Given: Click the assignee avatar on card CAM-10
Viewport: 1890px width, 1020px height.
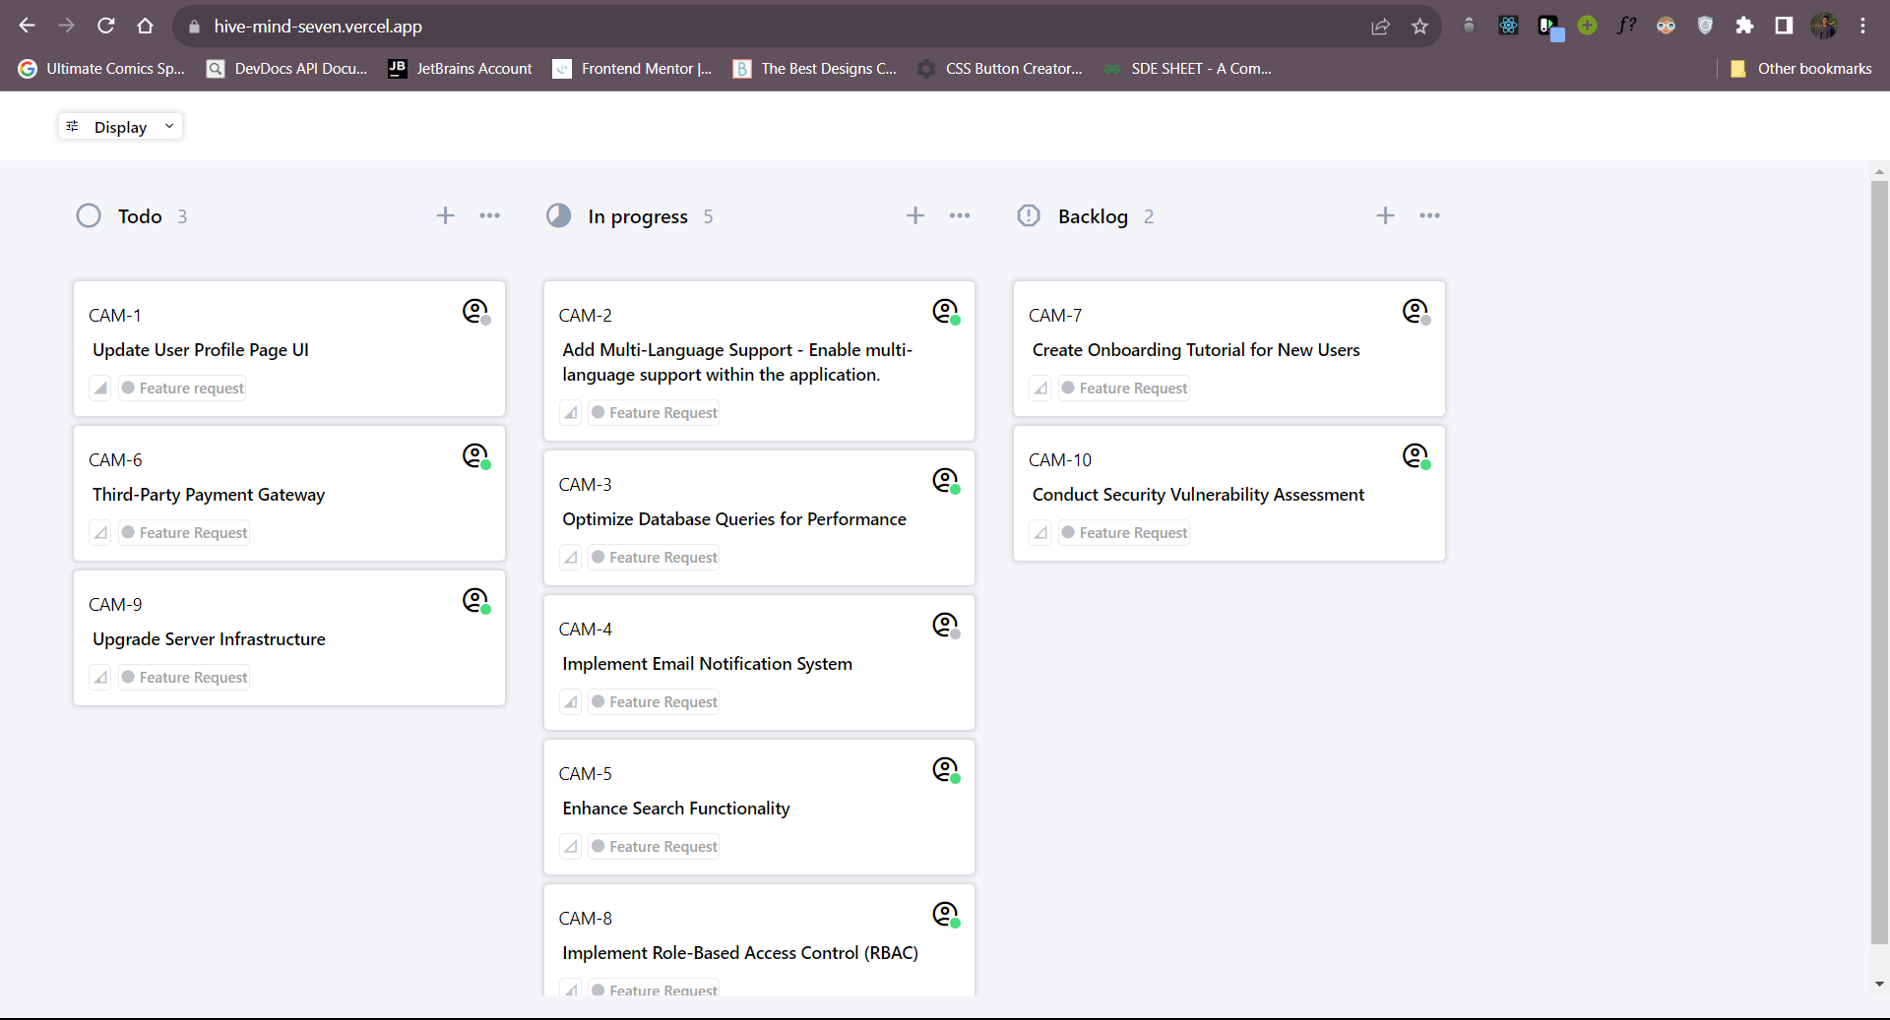Looking at the screenshot, I should click(x=1417, y=456).
